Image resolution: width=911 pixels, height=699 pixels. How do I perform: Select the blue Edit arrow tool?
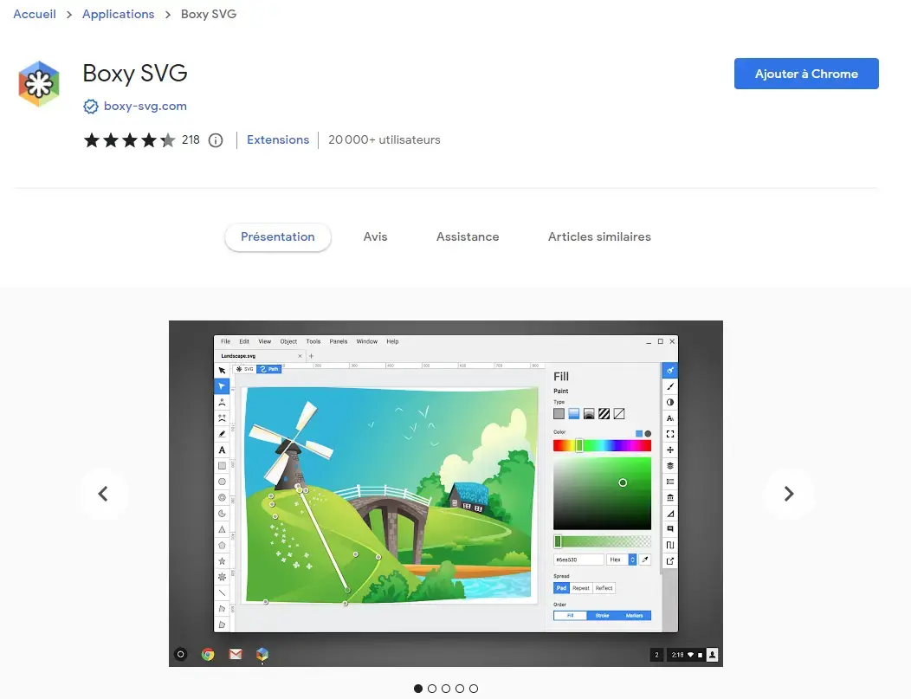coord(222,385)
